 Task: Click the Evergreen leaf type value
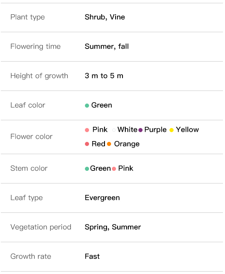(102, 198)
